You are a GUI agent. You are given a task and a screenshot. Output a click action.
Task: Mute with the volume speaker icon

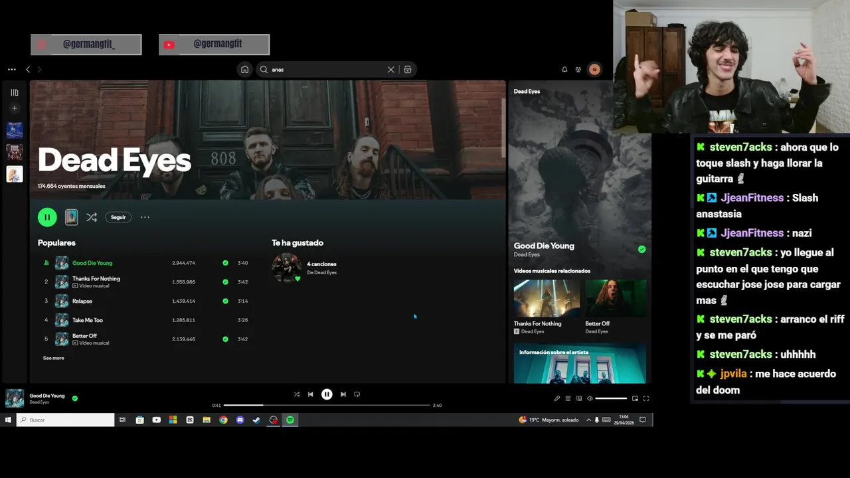590,398
